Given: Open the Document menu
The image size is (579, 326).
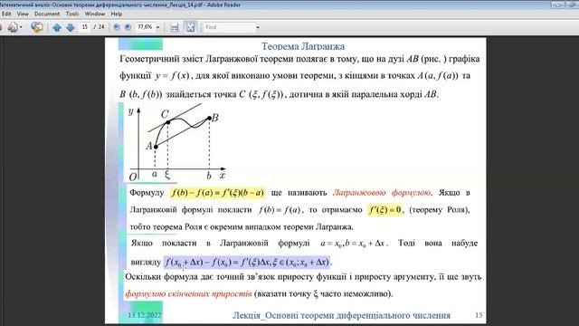Looking at the screenshot, I should (47, 14).
